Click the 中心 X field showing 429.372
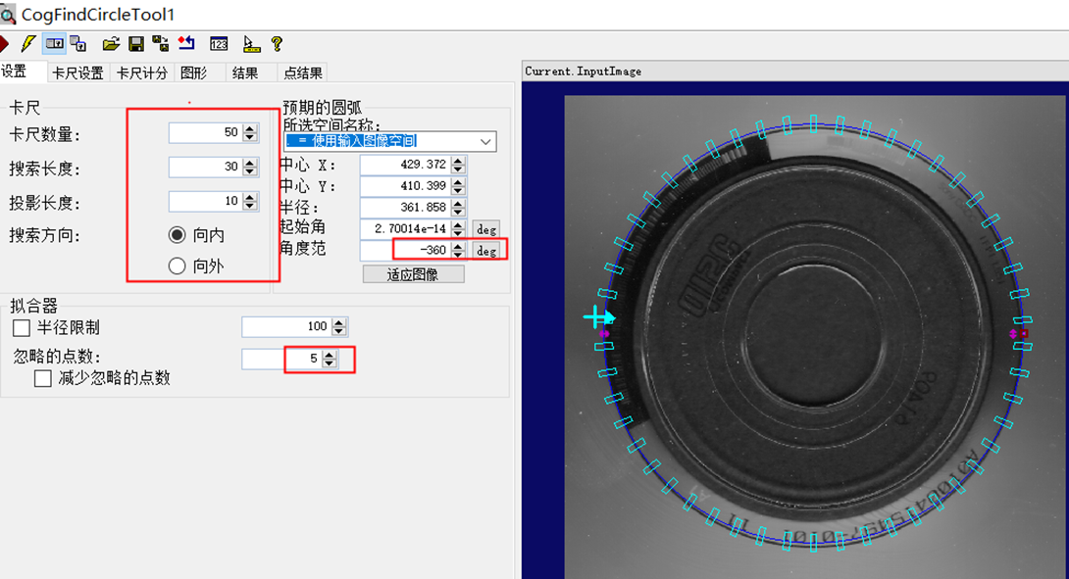 click(x=406, y=165)
